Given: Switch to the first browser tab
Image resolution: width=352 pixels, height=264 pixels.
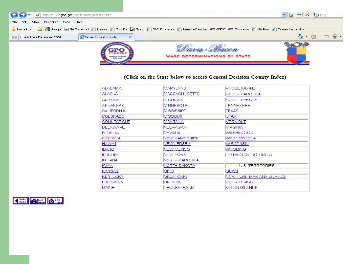Looking at the screenshot, I should 50,37.
